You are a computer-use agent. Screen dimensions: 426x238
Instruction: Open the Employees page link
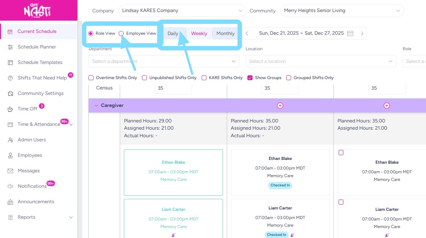coord(30,155)
